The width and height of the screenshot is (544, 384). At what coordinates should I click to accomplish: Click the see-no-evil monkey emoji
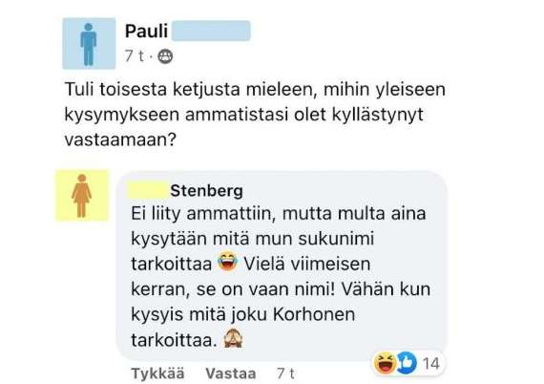point(233,338)
